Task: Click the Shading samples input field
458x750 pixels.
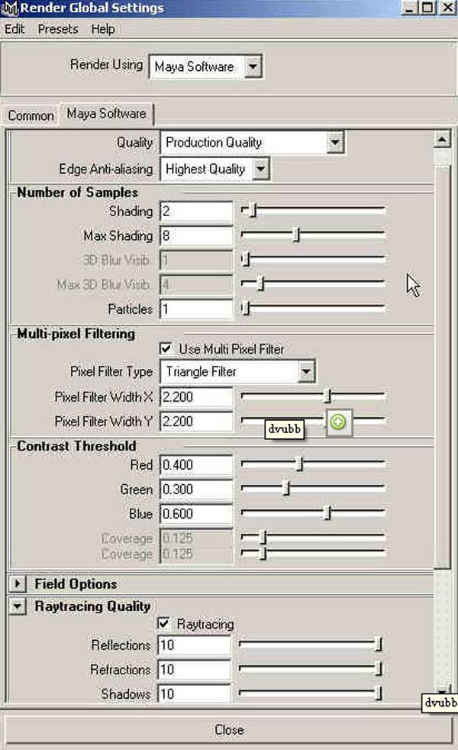Action: coord(196,212)
